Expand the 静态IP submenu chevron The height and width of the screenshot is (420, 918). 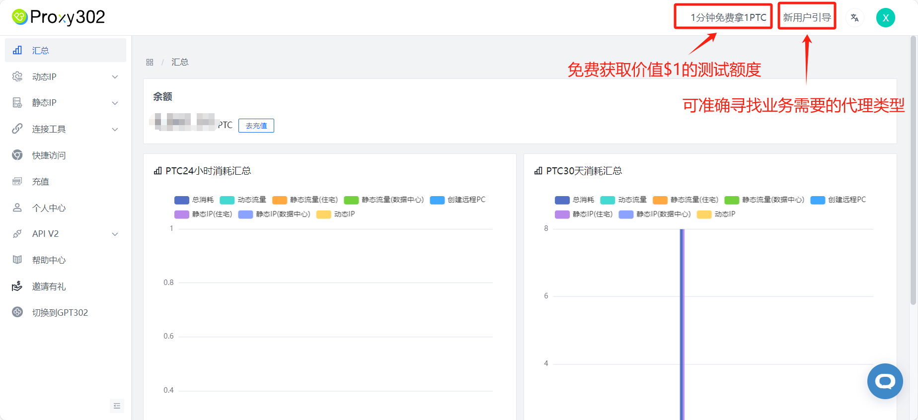(x=115, y=103)
